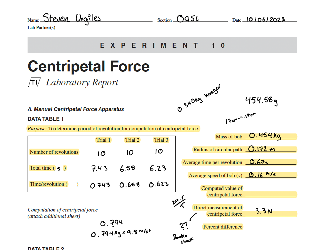Click the Trial 1 column header
This screenshot has width=324, height=250.
tap(103, 140)
